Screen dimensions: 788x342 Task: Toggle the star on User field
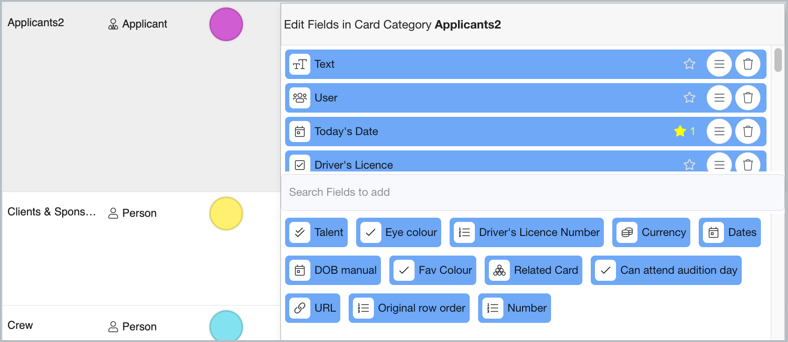tap(689, 98)
